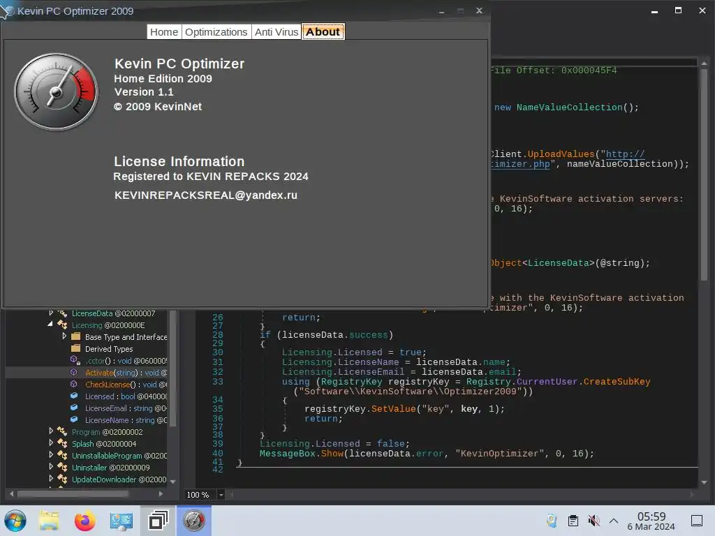Screen dimensions: 715x536
Task: Collapse the Licensing @0200000E class node
Action: tap(50, 324)
